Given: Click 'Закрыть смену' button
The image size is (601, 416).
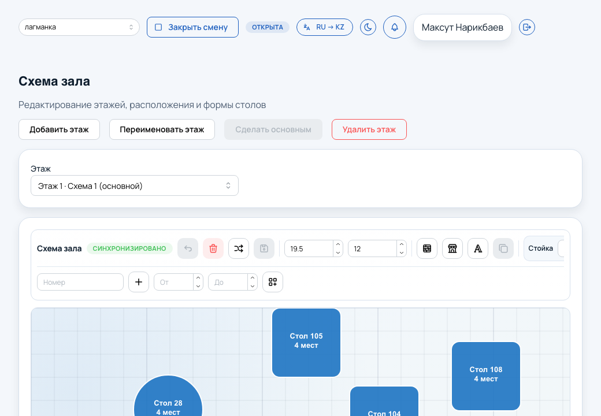Looking at the screenshot, I should 192,27.
